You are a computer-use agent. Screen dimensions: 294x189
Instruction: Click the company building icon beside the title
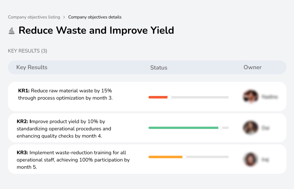pyautogui.click(x=12, y=31)
